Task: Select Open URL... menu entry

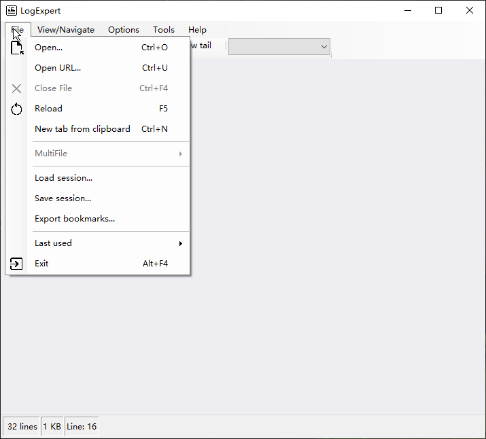Action: [58, 68]
